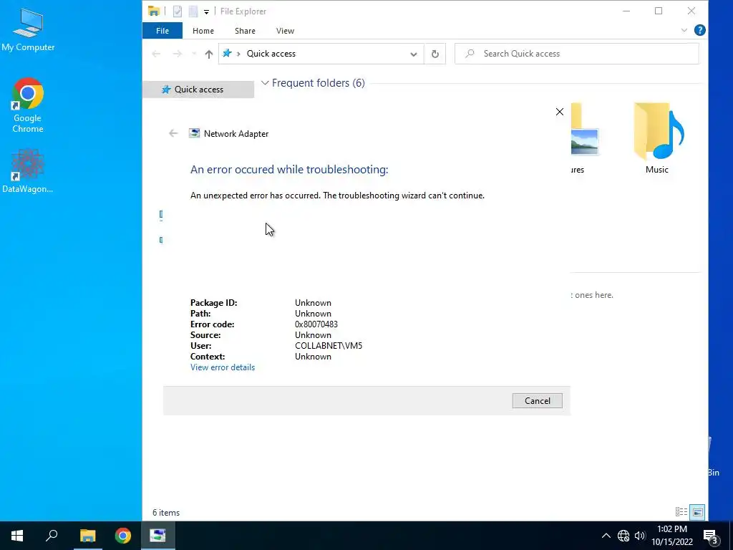The image size is (733, 550).
Task: Click the Search Quick access field
Action: point(576,54)
